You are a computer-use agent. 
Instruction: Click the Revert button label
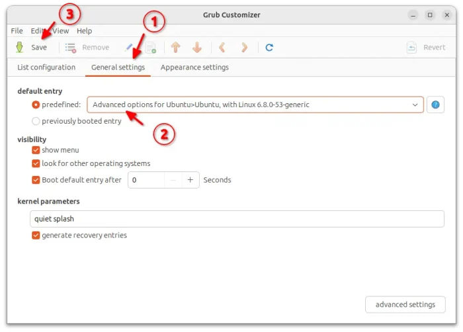(x=434, y=47)
